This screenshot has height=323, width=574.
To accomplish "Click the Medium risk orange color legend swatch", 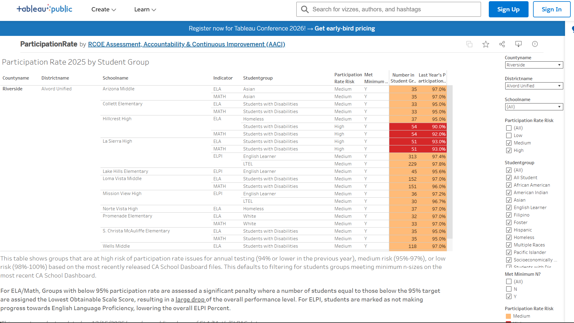I will coord(508,316).
